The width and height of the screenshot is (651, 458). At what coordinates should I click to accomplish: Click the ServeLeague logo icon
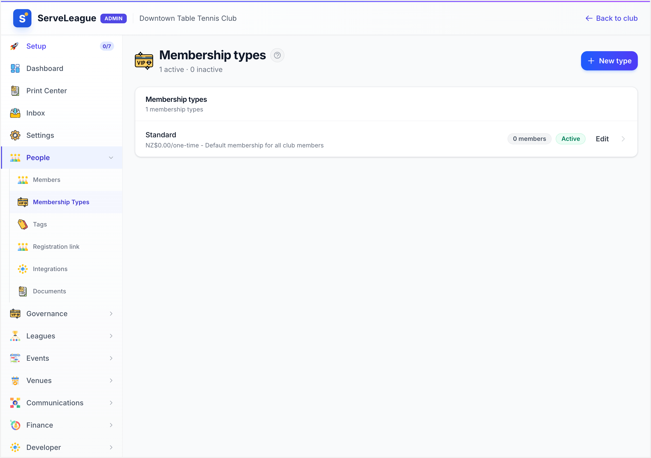(x=22, y=18)
